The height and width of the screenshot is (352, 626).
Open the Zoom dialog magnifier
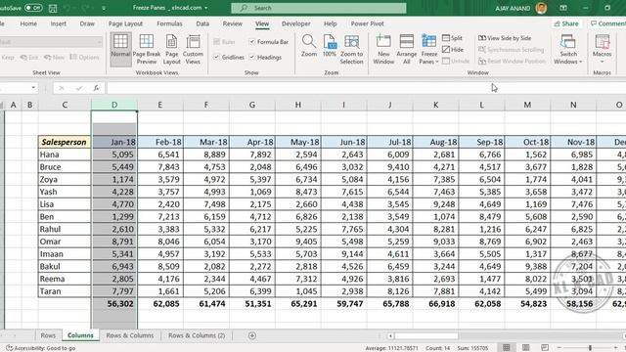[309, 45]
